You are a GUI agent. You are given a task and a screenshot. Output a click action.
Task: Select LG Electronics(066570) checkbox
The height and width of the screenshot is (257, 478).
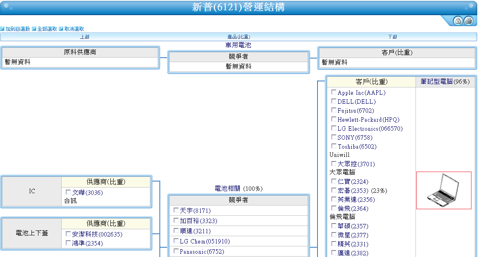coord(334,128)
